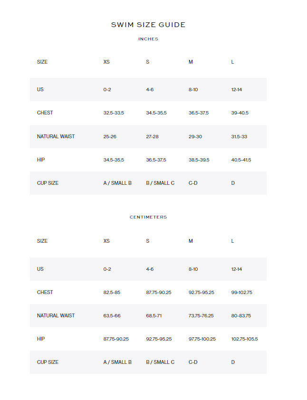Click hip value 40.5-41.5
The image size is (307, 400).
pos(241,160)
